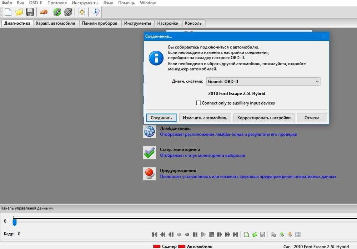Screen dimensions: 357x249
Task: Click the floppy disk save icon in top toolbar
Action: [30, 12]
